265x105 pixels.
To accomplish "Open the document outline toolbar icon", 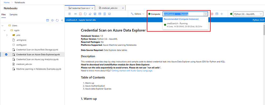I will tap(105, 14).
